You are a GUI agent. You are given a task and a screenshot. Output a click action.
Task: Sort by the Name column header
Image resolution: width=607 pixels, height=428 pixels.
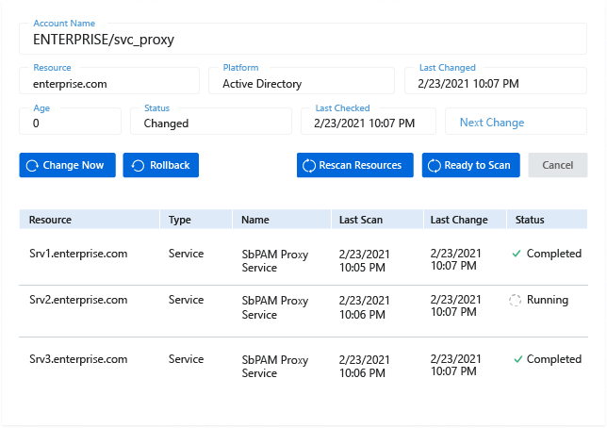click(x=282, y=220)
